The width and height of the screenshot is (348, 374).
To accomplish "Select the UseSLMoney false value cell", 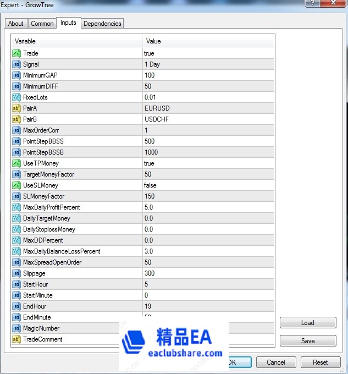I will (208, 185).
